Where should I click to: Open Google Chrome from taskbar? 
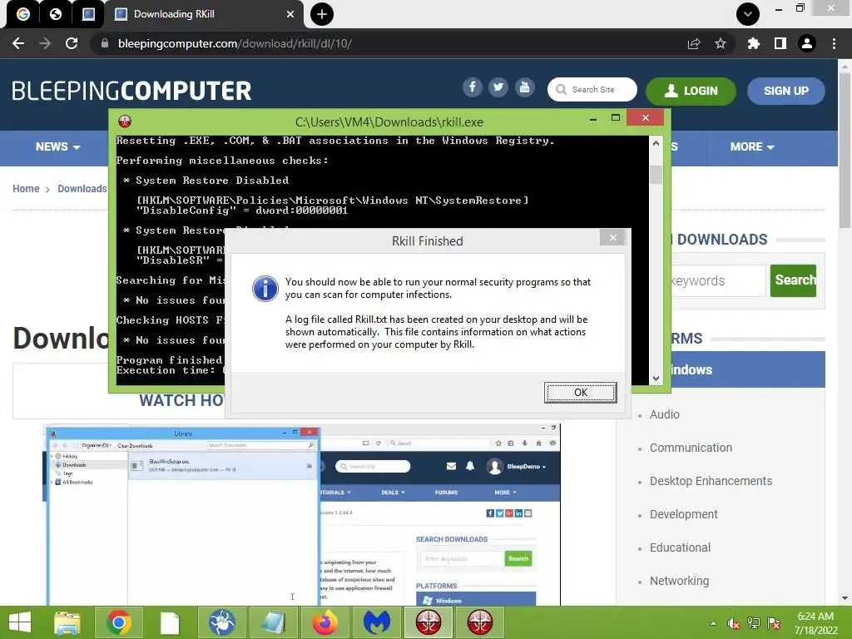point(118,622)
